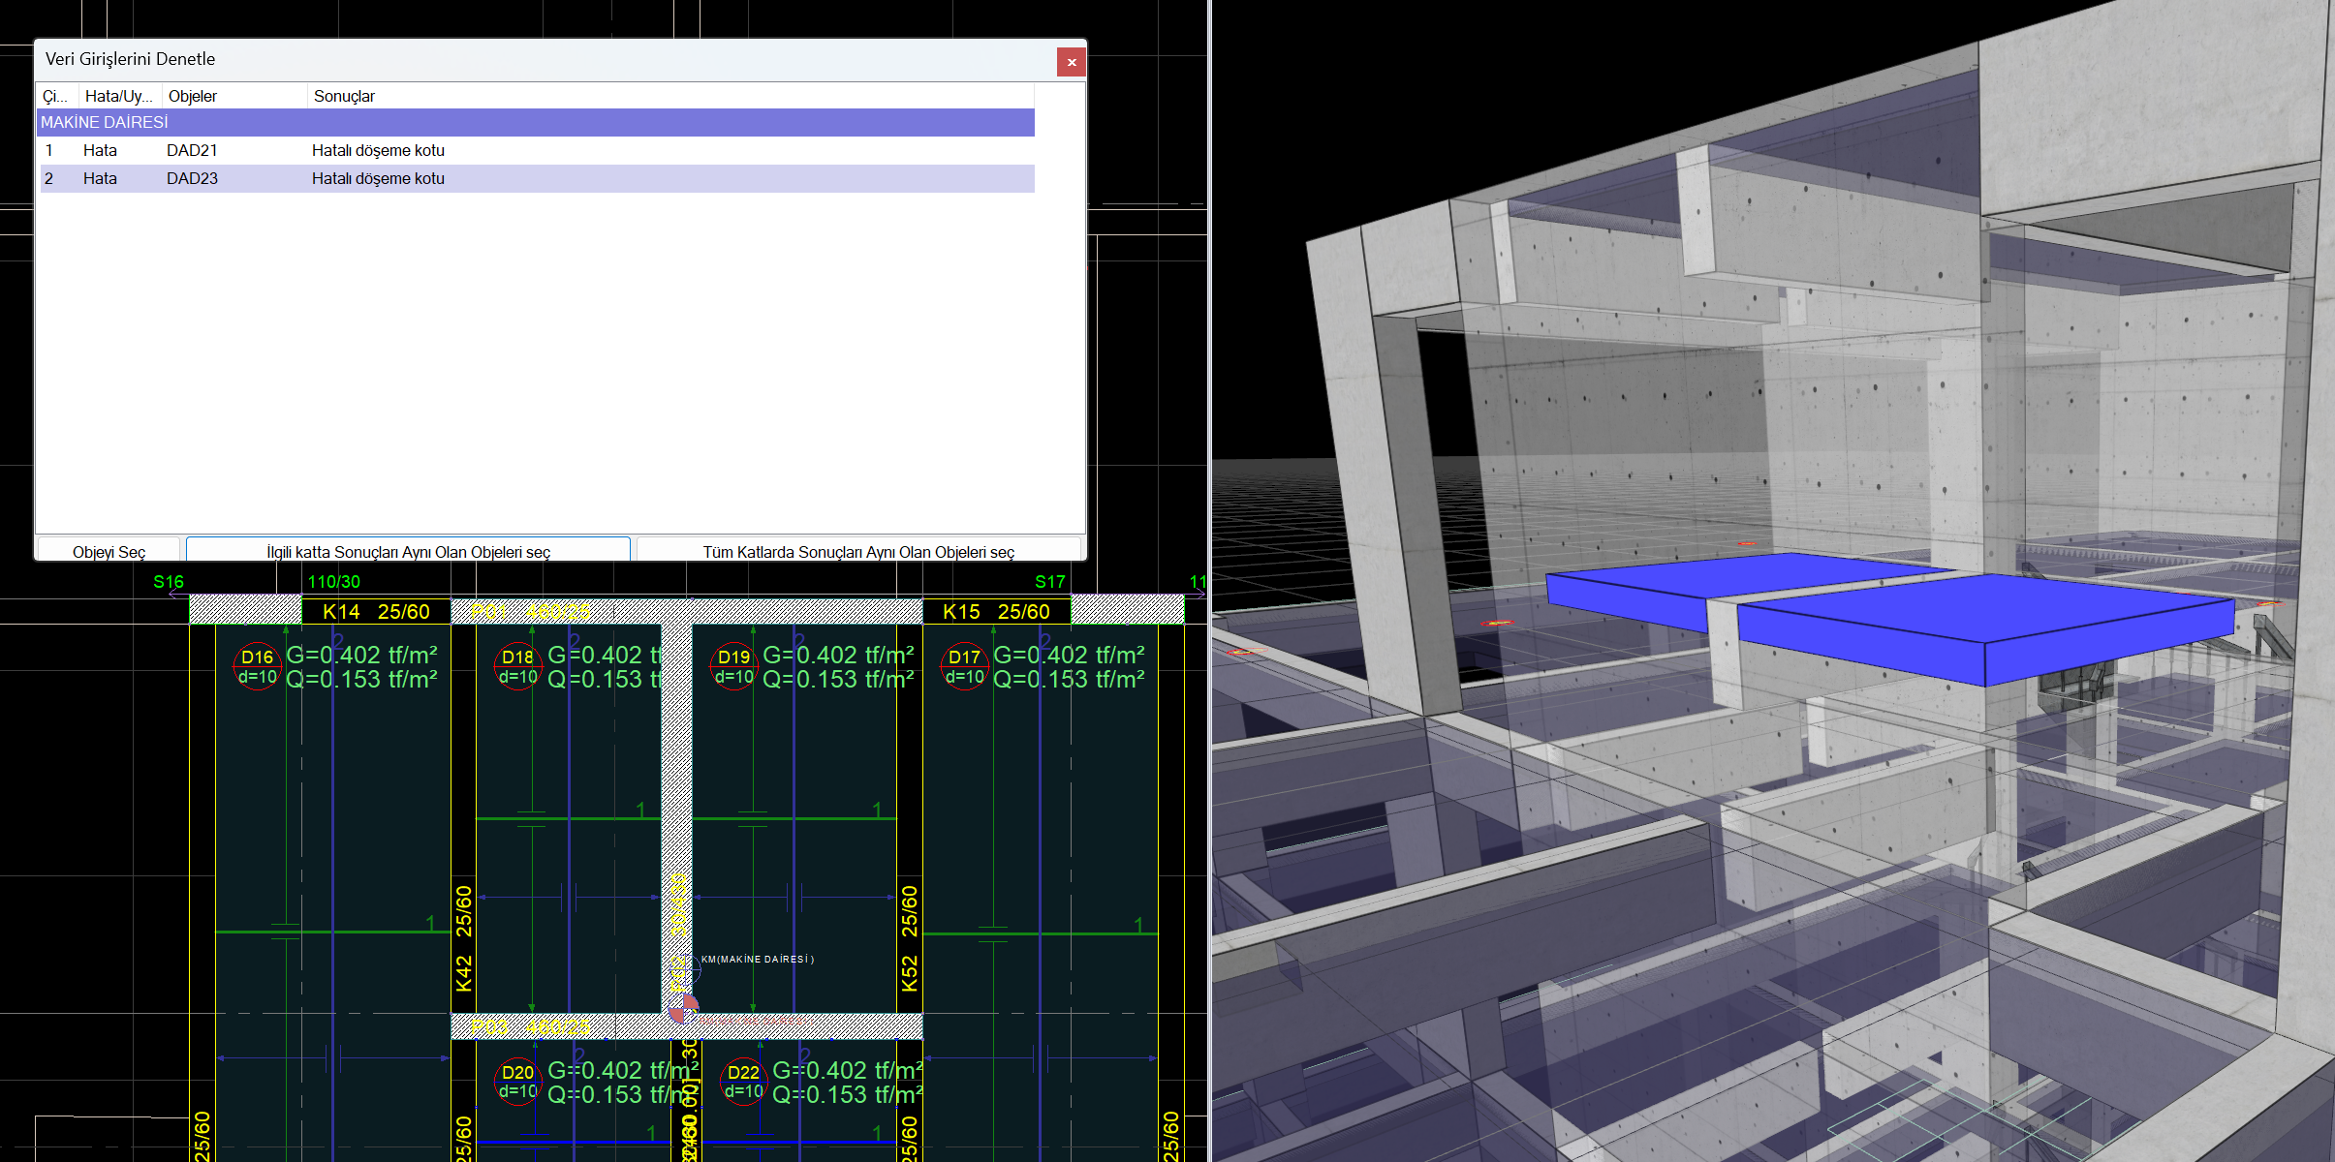The width and height of the screenshot is (2335, 1162).
Task: Select the D16 slab marker circle
Action: pos(258,666)
